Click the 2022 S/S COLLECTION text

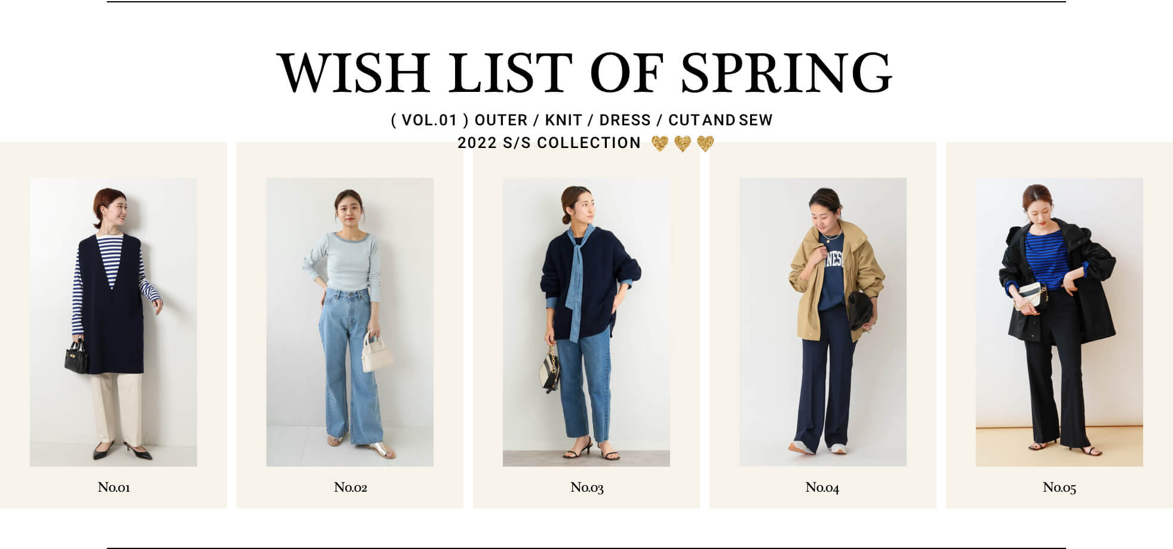click(x=549, y=143)
